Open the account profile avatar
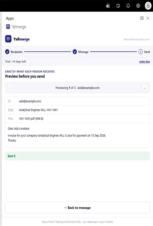The image size is (153, 226). pyautogui.click(x=148, y=6)
